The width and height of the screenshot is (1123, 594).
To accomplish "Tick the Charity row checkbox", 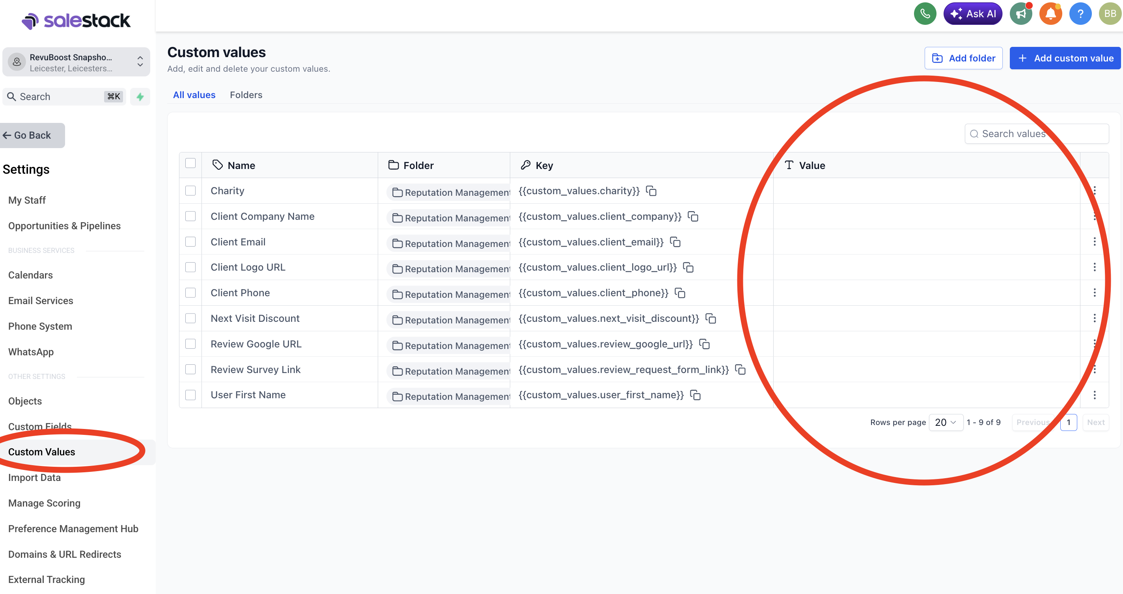I will (x=190, y=191).
